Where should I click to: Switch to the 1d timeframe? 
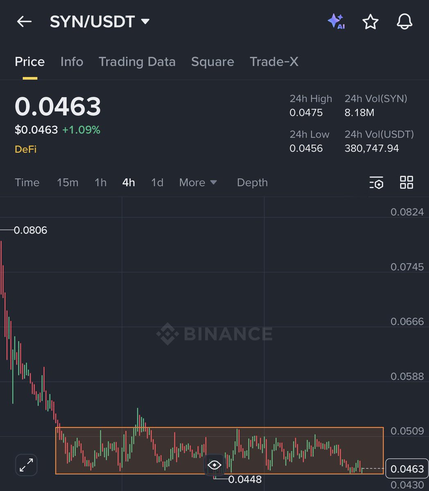tap(157, 182)
